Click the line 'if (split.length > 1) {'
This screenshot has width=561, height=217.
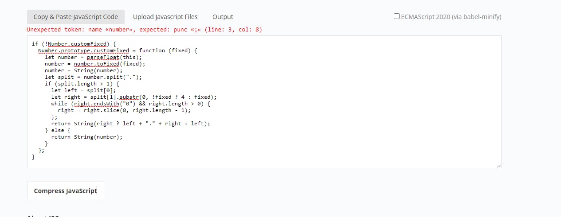coord(82,84)
